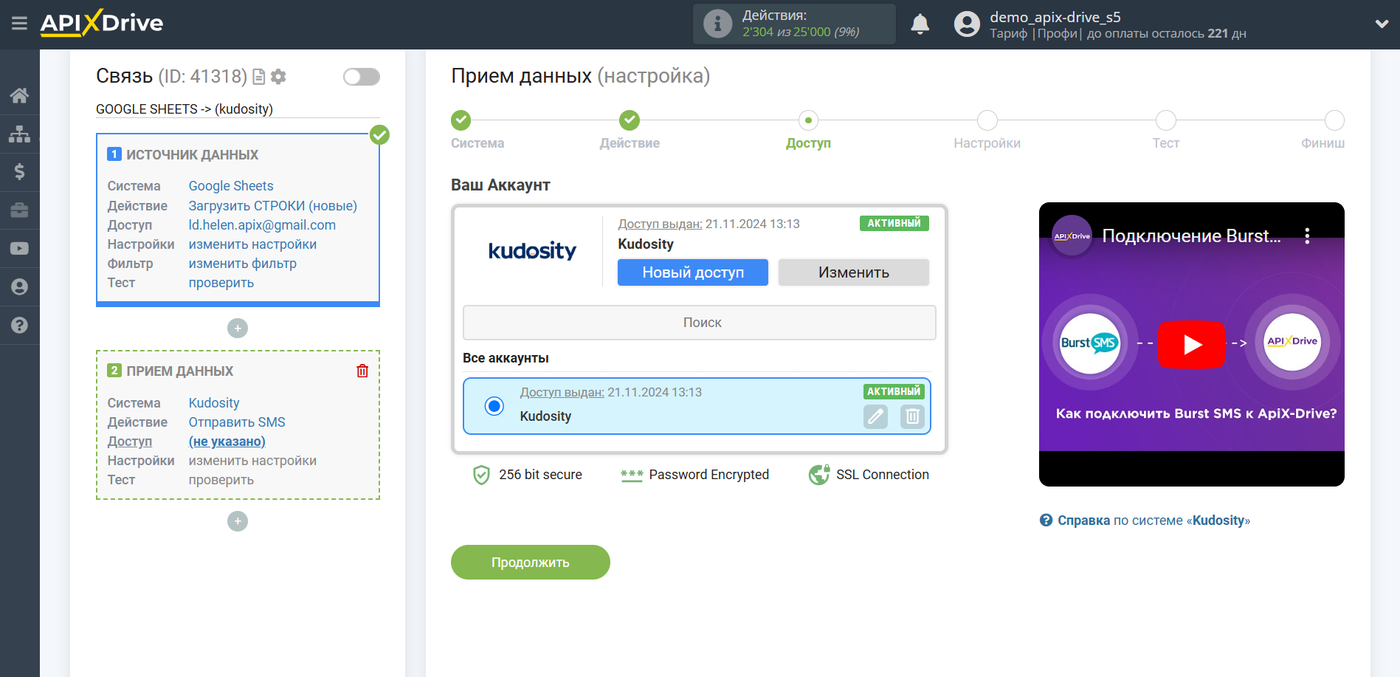The image size is (1400, 677).
Task: Click the 256 bit secure shield icon
Action: tap(481, 475)
